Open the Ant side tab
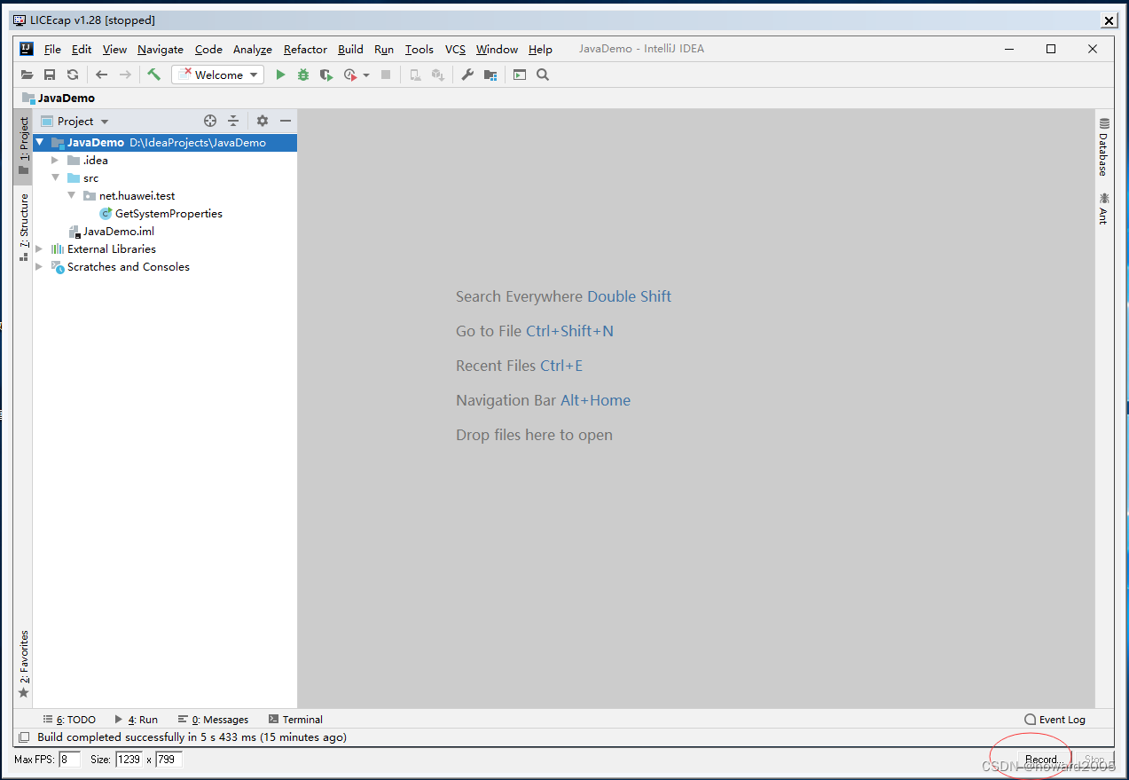1129x780 pixels. click(x=1104, y=209)
